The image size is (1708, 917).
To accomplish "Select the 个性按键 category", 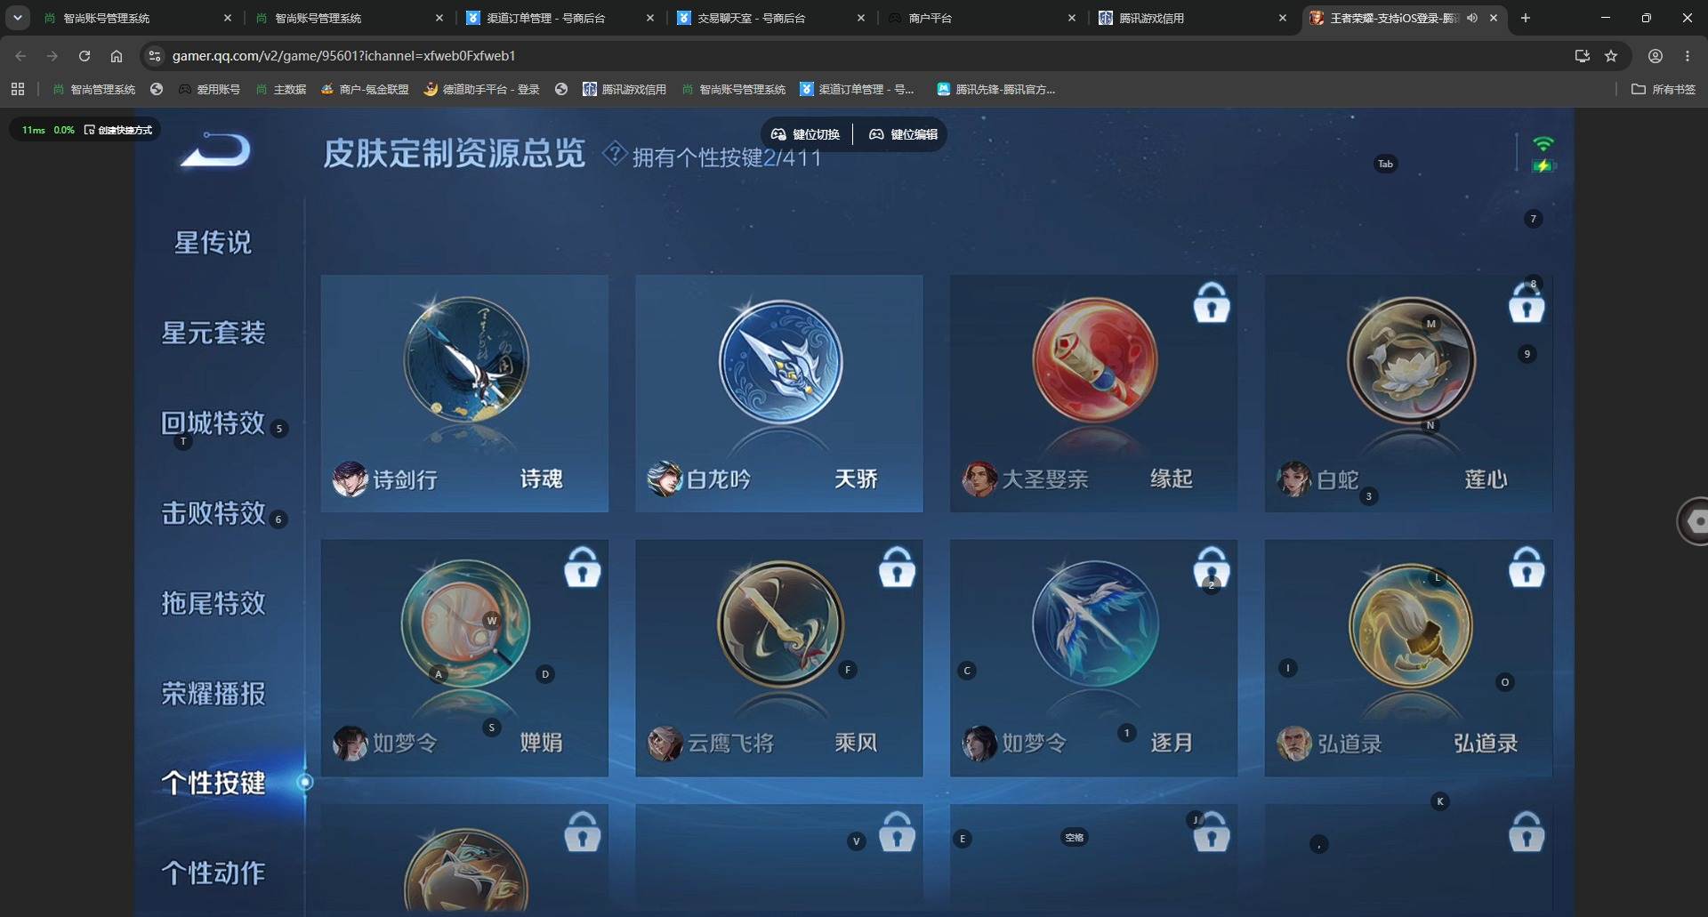I will point(213,784).
